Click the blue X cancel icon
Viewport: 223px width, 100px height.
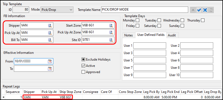tap(205, 10)
